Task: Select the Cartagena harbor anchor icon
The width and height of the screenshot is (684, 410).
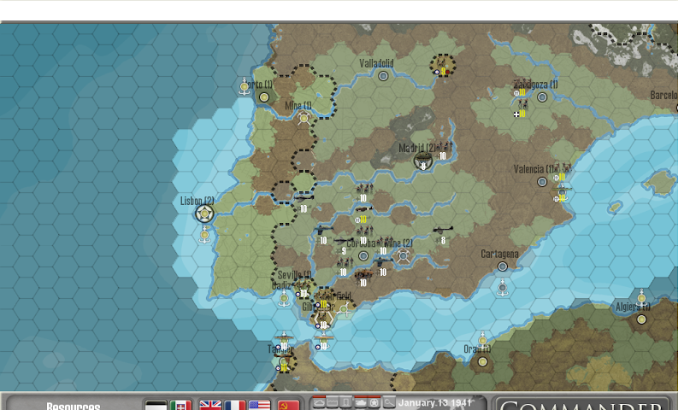Action: click(503, 288)
